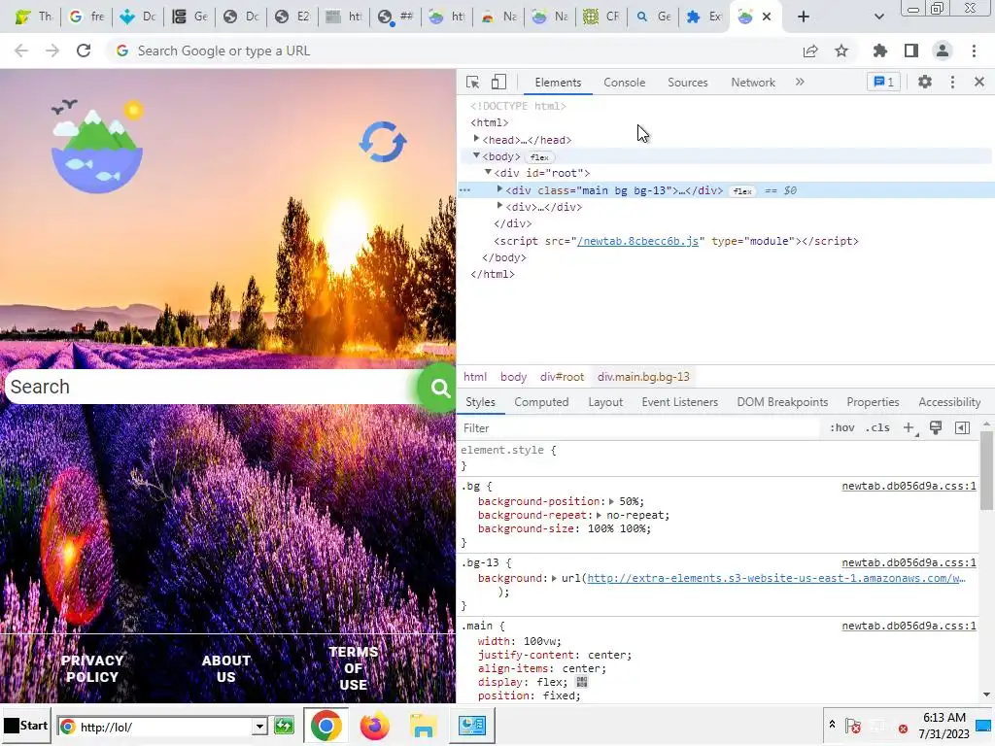Open the Terms of Use link
The image size is (995, 746).
coord(354,668)
